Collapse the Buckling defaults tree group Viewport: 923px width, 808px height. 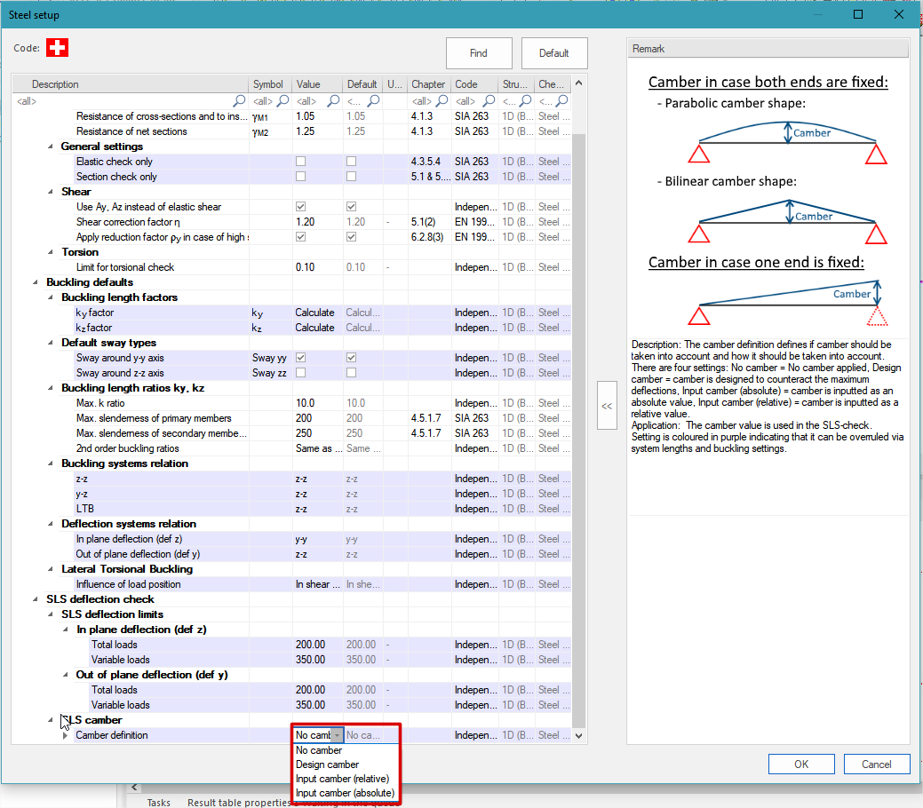point(36,282)
